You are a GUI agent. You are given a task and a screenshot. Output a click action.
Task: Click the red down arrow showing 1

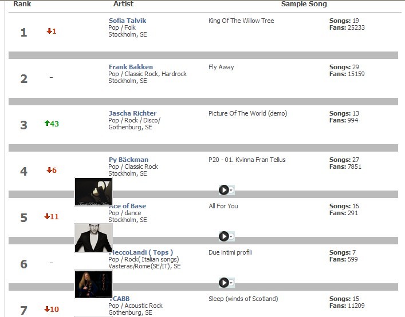(49, 31)
